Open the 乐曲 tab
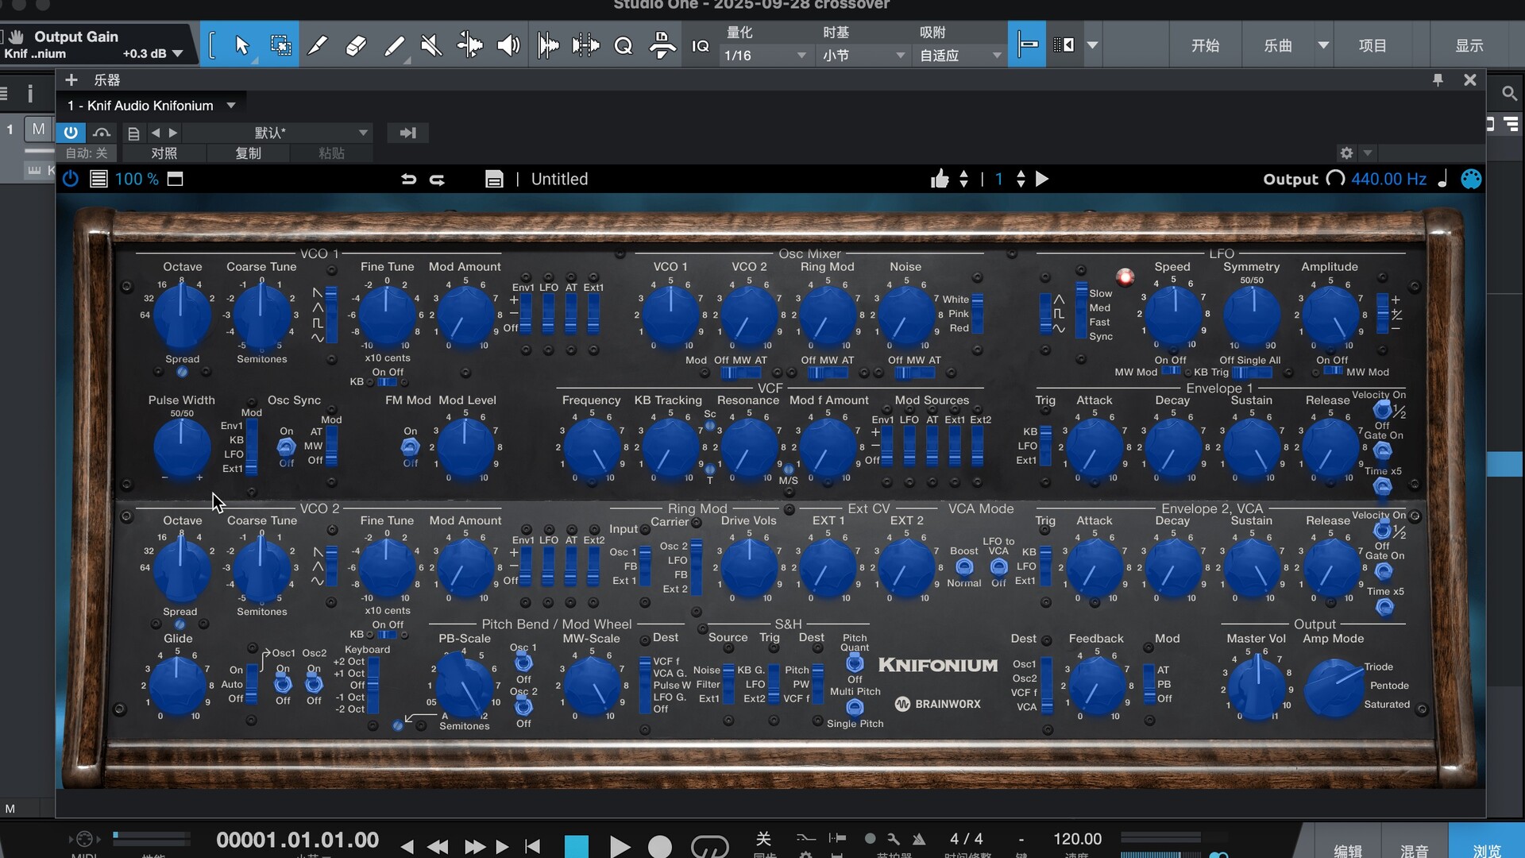Viewport: 1525px width, 858px height. pos(1278,45)
